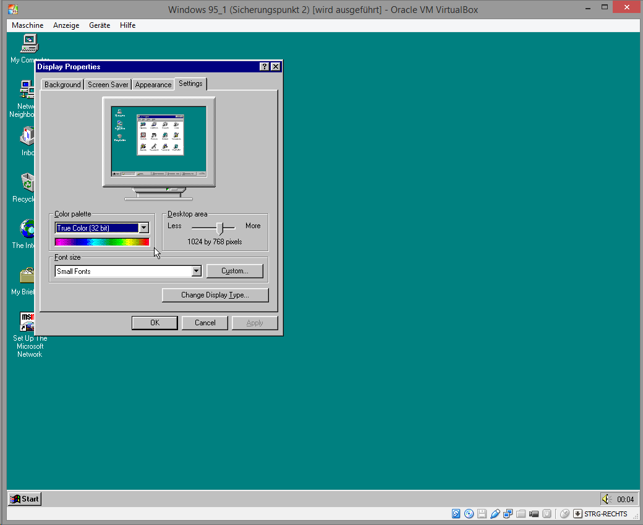
Task: Click the Apply button
Action: (255, 323)
